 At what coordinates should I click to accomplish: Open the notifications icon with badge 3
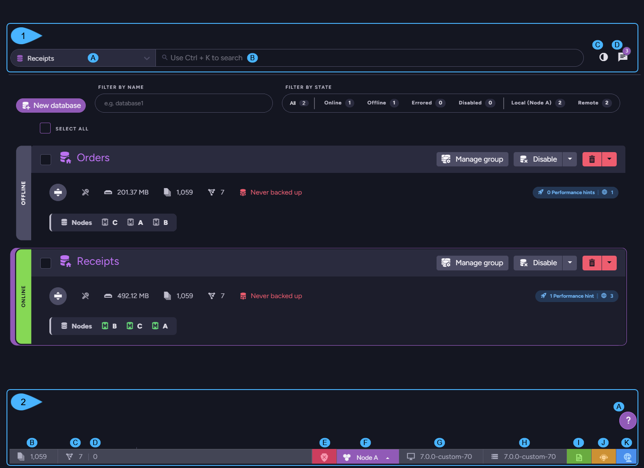click(x=623, y=57)
